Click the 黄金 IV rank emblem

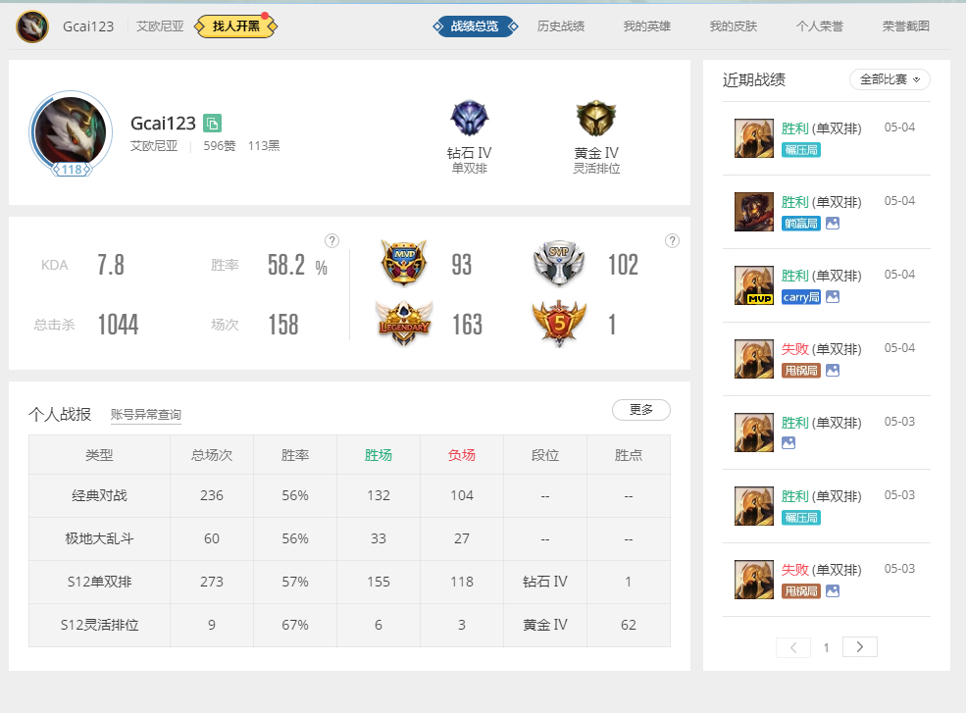click(595, 118)
